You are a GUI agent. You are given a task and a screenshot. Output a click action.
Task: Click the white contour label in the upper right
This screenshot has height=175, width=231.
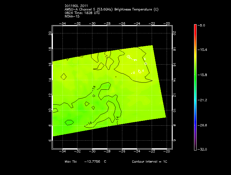click(132, 58)
